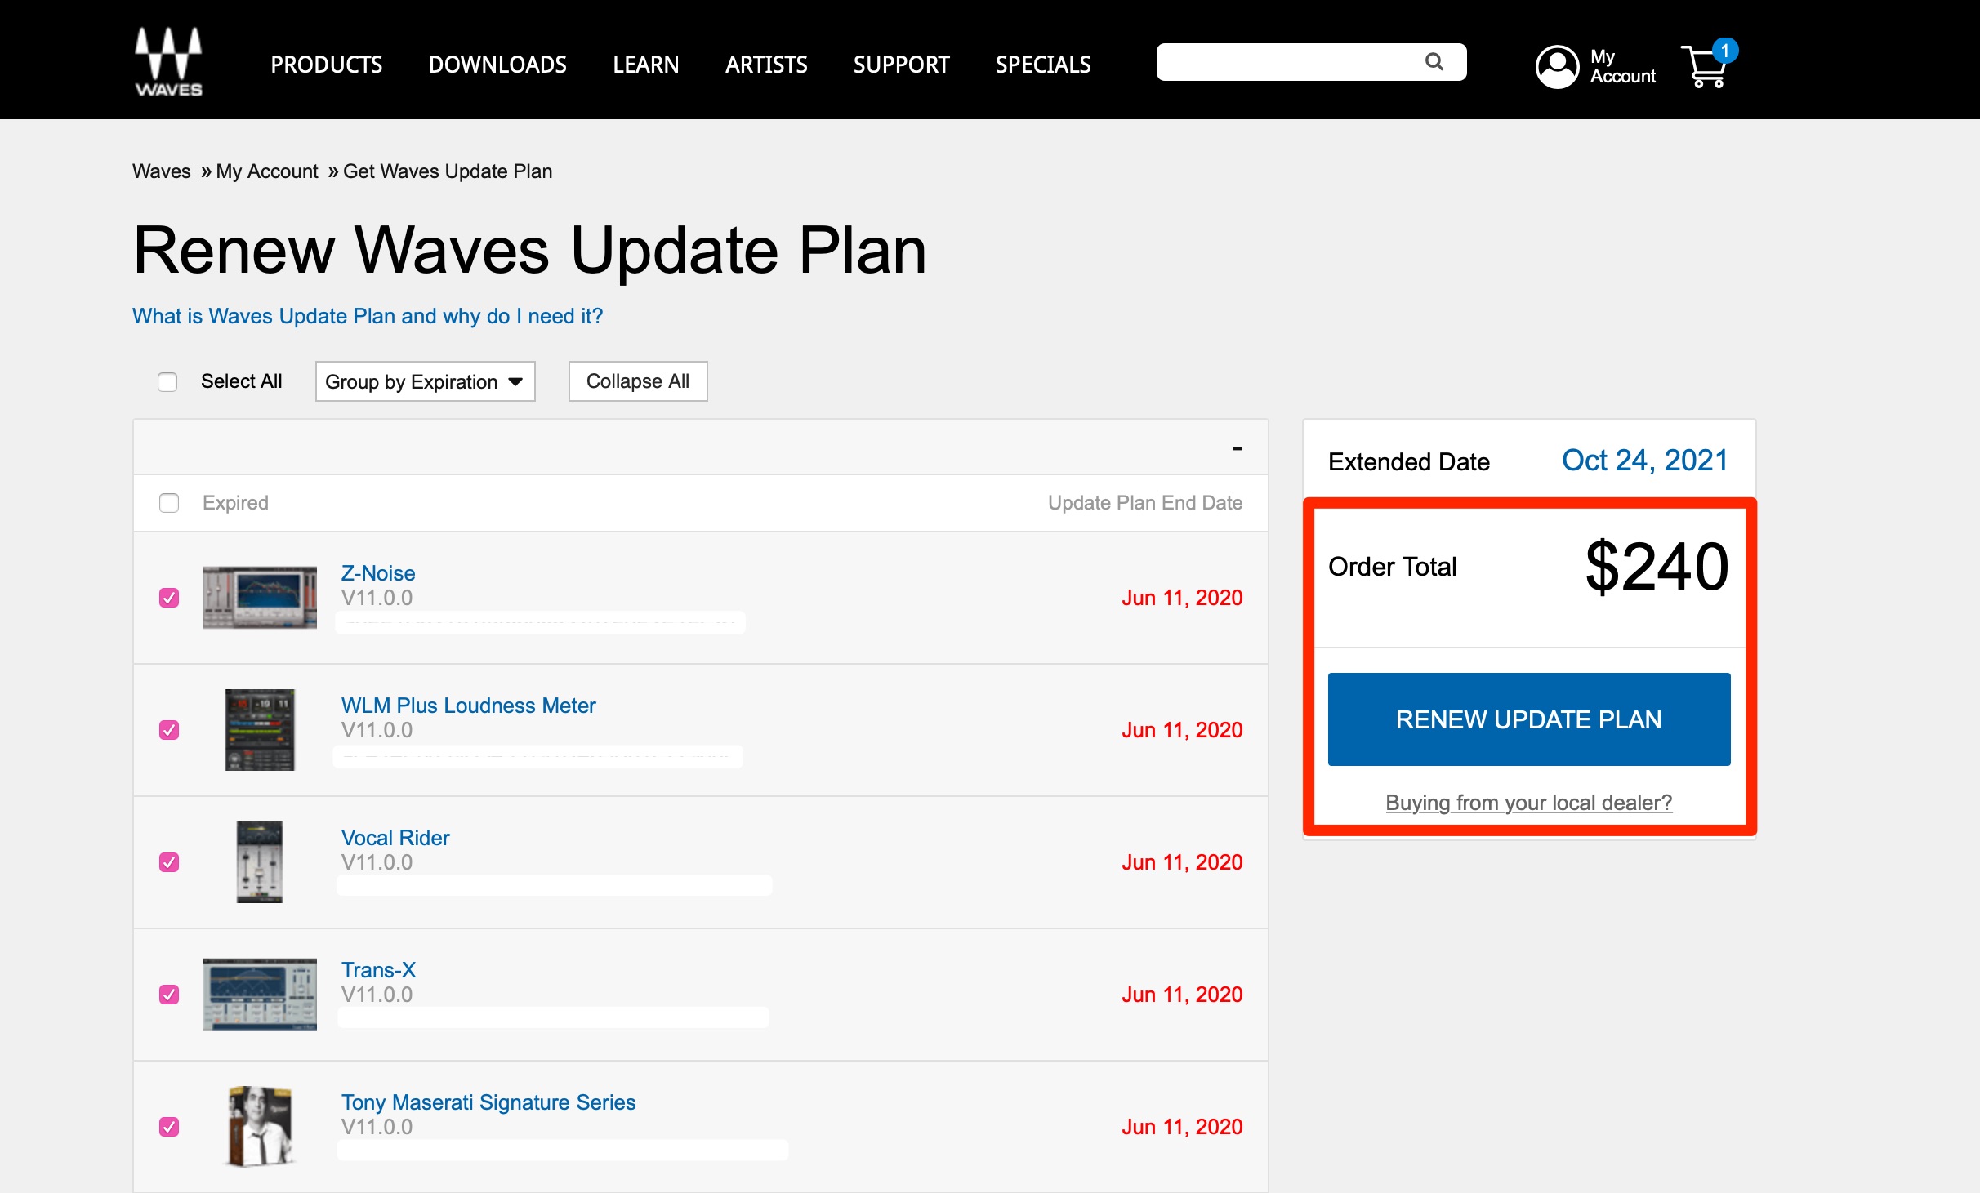Open the Group by Expiration dropdown

425,381
